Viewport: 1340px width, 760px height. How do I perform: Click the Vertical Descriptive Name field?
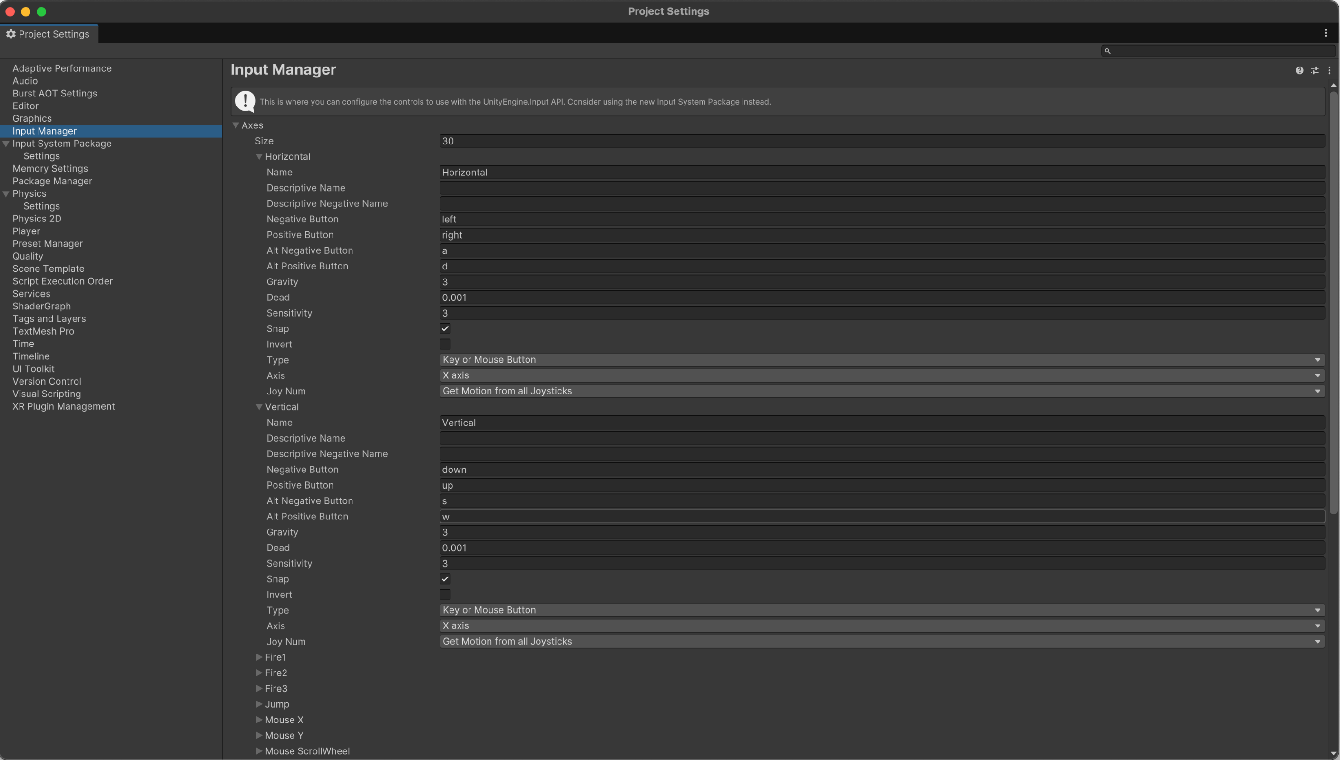coord(882,438)
